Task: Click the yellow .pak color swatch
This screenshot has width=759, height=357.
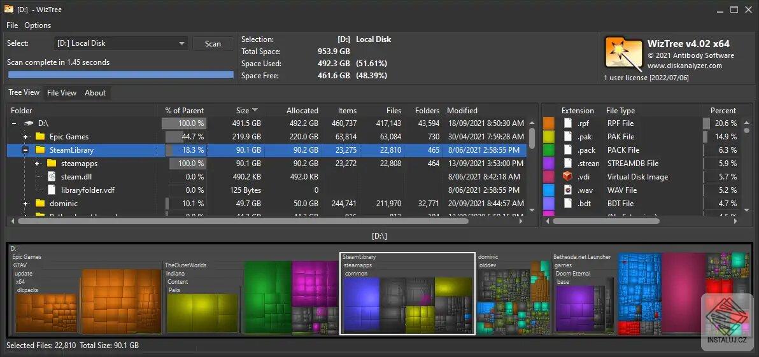Action: tap(548, 137)
